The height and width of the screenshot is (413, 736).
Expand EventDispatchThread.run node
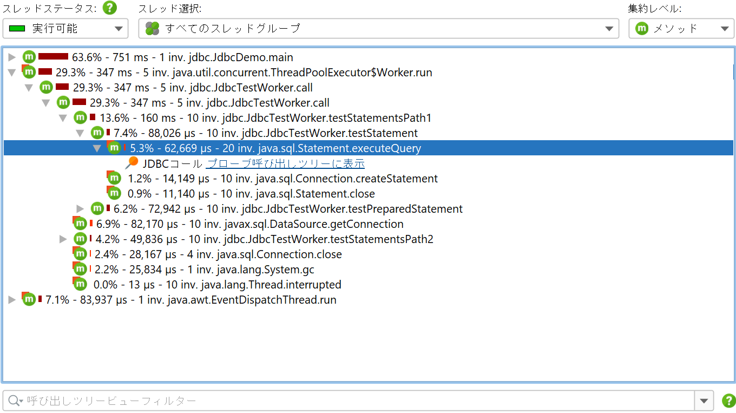tap(12, 300)
